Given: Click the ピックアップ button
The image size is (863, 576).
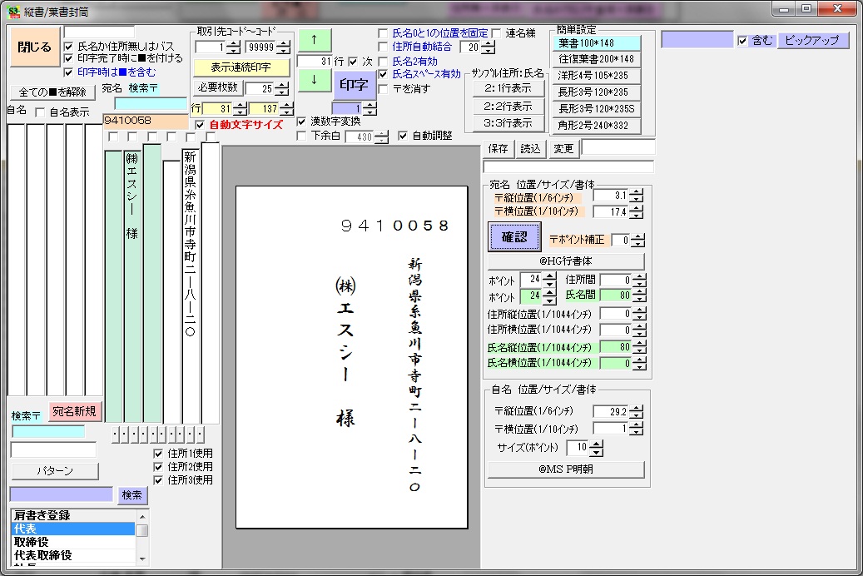Looking at the screenshot, I should pos(812,40).
